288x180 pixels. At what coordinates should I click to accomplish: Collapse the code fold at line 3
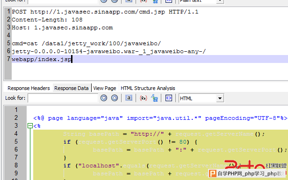[x=30, y=126]
